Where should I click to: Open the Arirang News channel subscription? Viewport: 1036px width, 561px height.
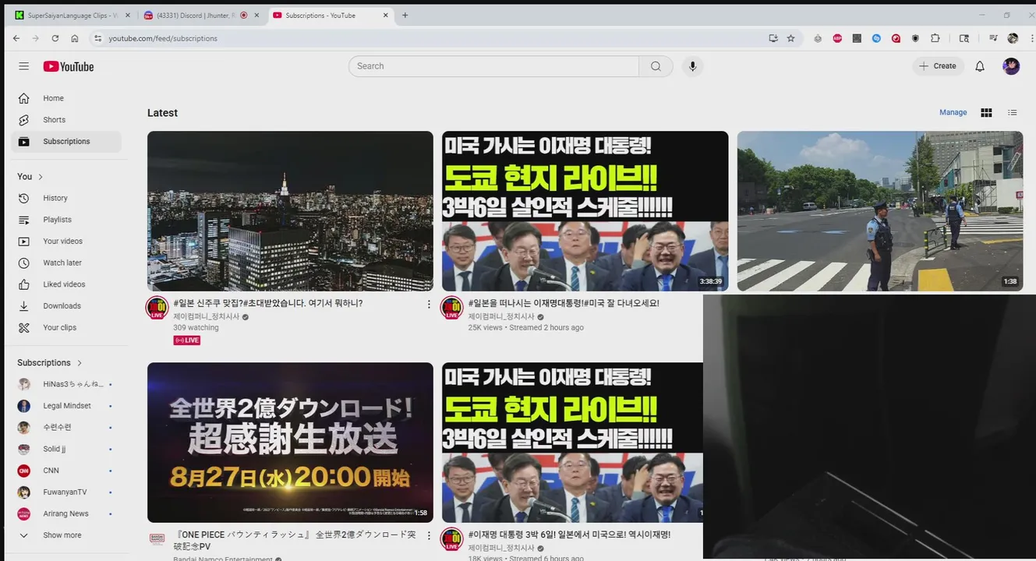66,513
